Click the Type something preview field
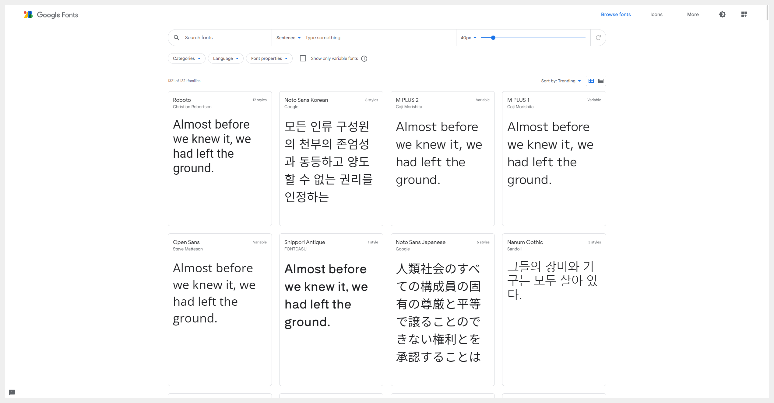The height and width of the screenshot is (403, 774). pyautogui.click(x=379, y=38)
